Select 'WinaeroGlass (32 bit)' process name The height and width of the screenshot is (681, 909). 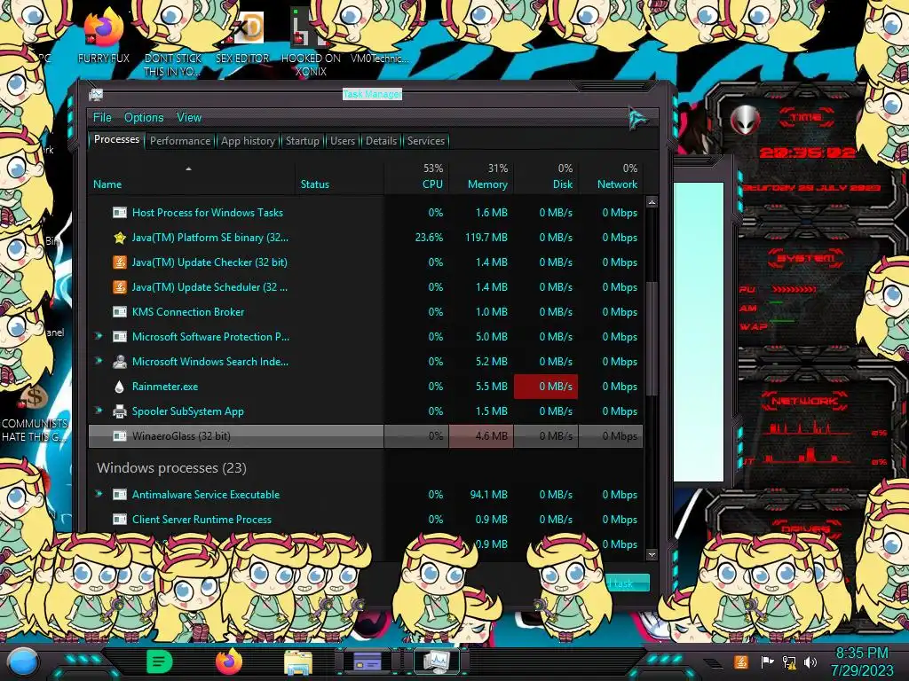tap(181, 436)
